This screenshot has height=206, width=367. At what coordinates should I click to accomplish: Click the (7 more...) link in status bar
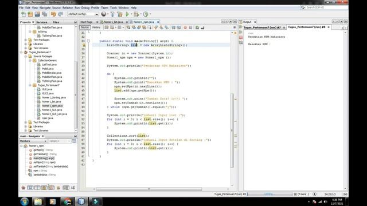pyautogui.click(x=303, y=194)
